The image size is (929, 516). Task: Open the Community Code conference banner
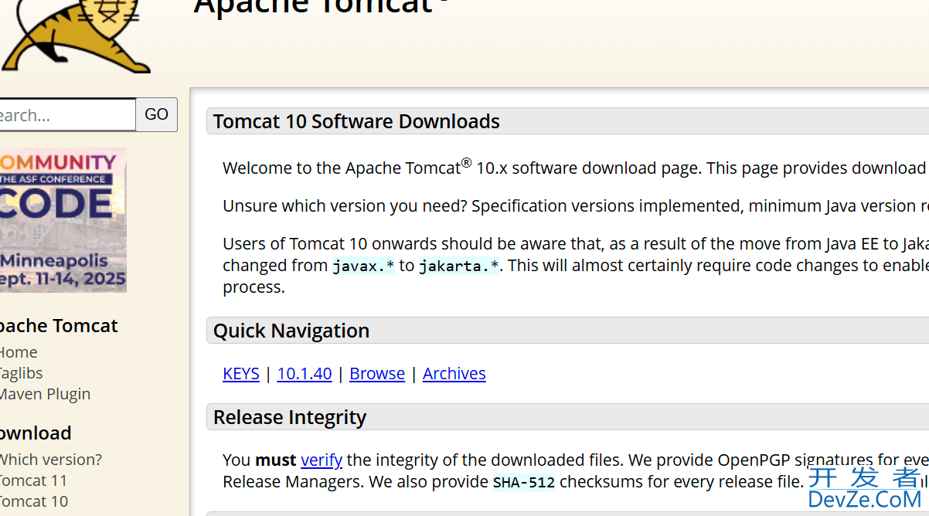[x=62, y=220]
